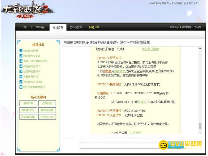Open item 7 如何填写实名信息
208x156 pixels.
click(33, 82)
